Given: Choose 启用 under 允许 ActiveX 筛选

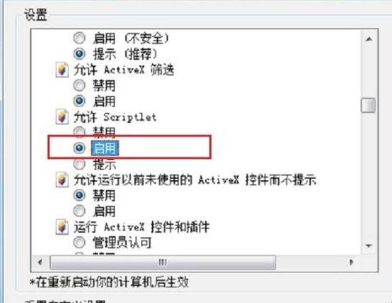Looking at the screenshot, I should point(79,101).
